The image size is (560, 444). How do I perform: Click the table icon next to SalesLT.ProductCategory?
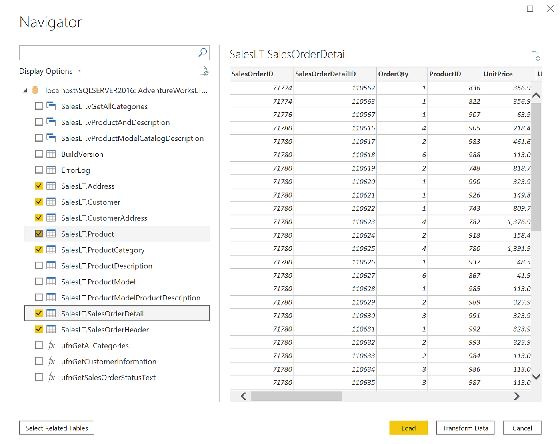pyautogui.click(x=51, y=250)
